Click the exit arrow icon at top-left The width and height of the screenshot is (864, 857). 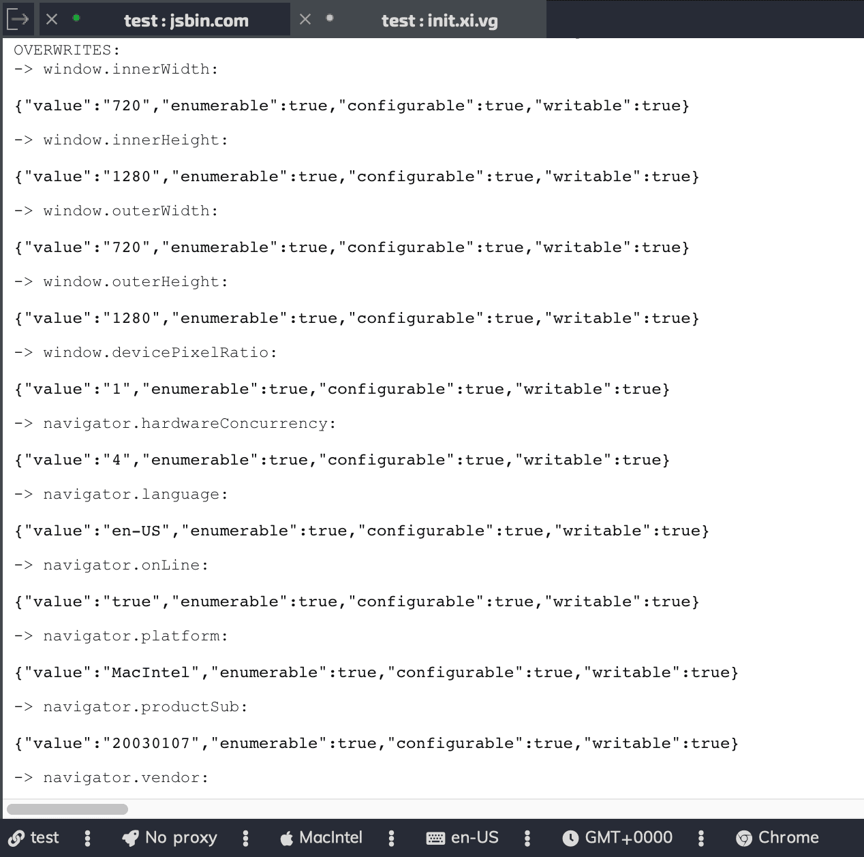tap(18, 20)
